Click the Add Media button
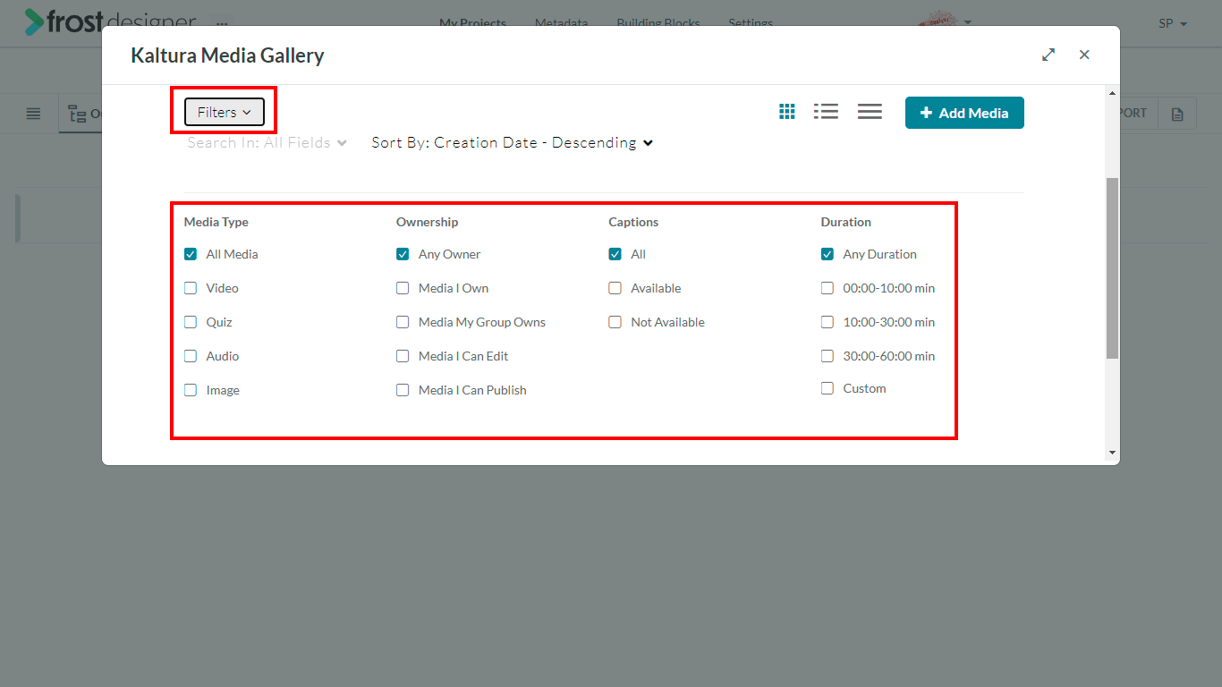This screenshot has width=1222, height=687. click(964, 113)
